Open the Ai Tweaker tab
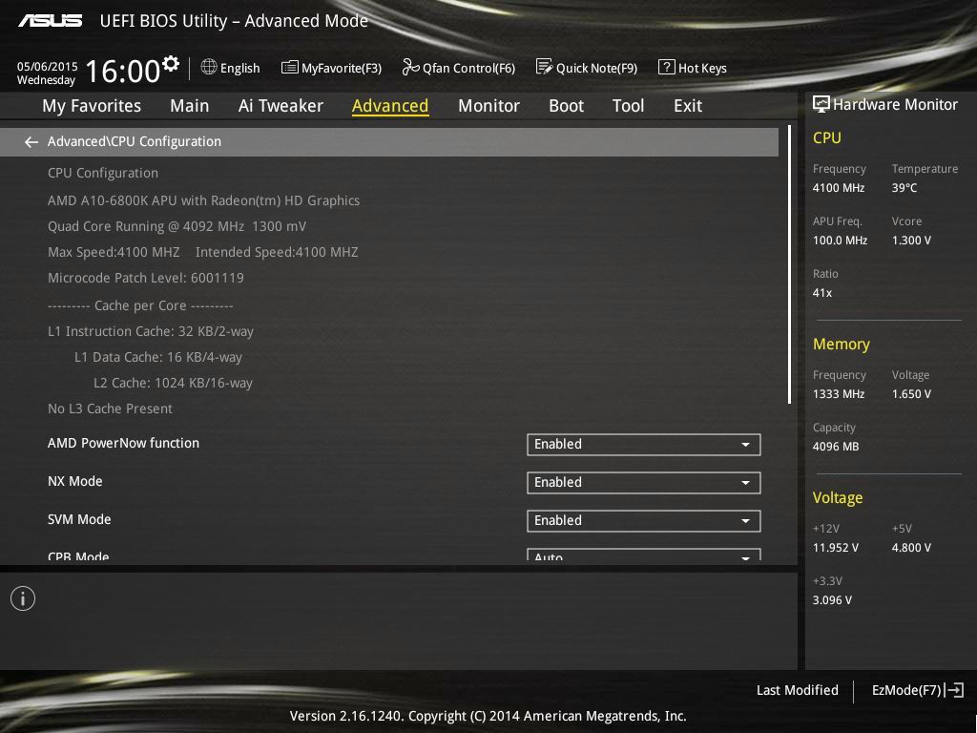 tap(281, 106)
